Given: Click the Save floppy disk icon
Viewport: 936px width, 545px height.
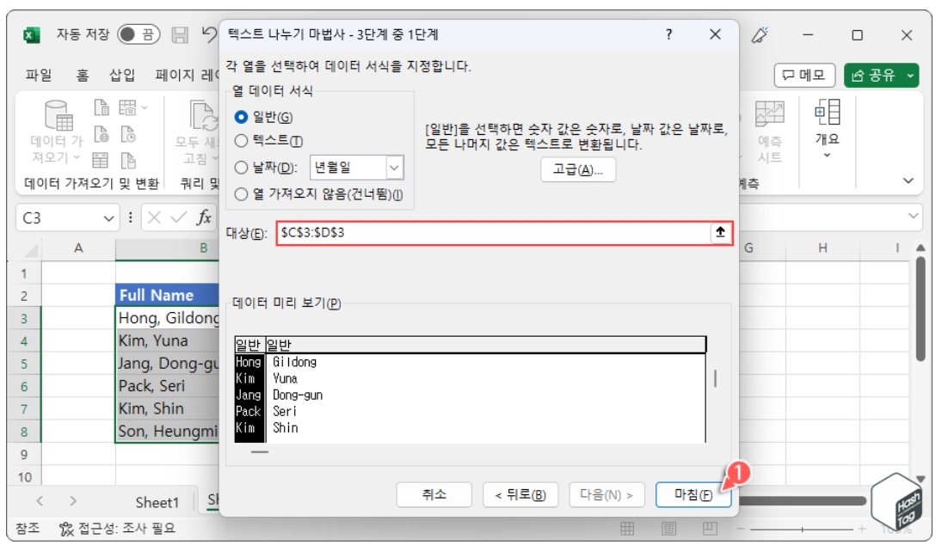Looking at the screenshot, I should [x=180, y=34].
